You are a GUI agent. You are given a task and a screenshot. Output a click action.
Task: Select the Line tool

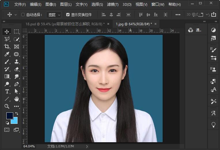(7, 99)
